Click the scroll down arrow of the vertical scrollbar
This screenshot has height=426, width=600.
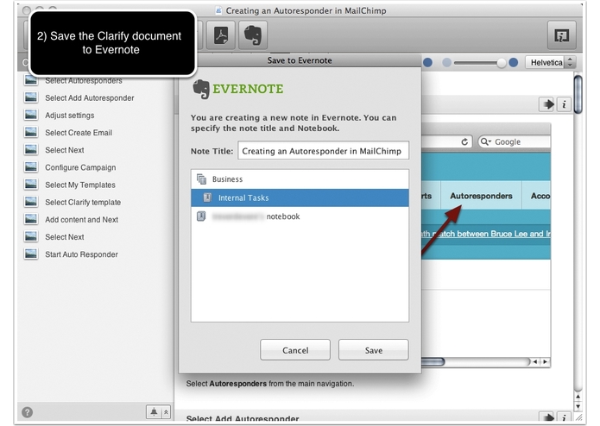point(578,407)
